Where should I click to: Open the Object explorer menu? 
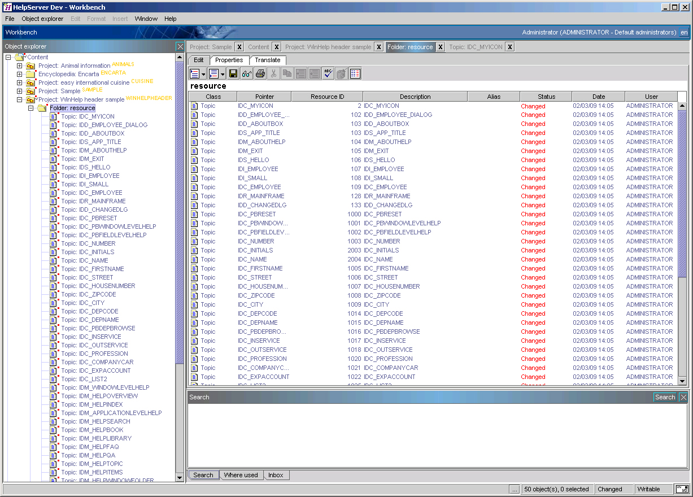click(x=42, y=19)
